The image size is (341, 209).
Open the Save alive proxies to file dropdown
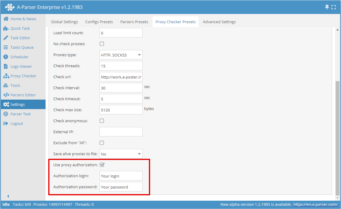point(139,154)
